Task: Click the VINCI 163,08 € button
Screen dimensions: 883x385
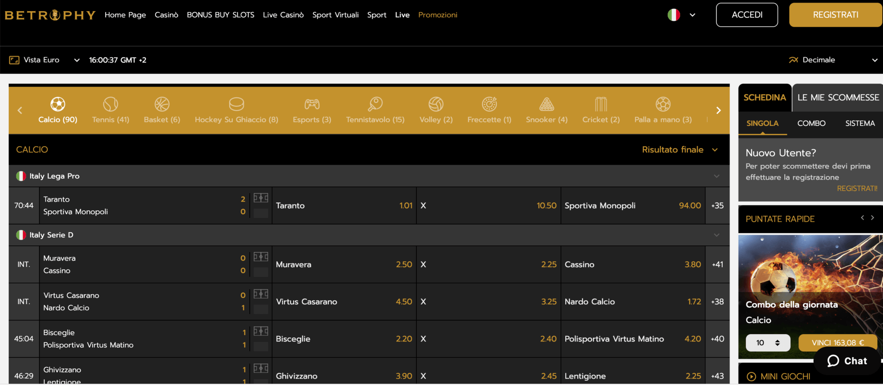Action: click(838, 343)
